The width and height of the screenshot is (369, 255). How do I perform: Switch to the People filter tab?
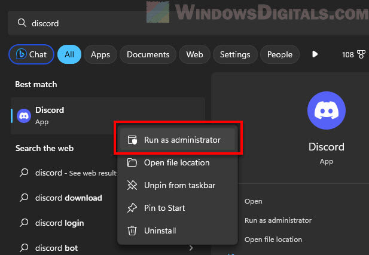pos(280,54)
